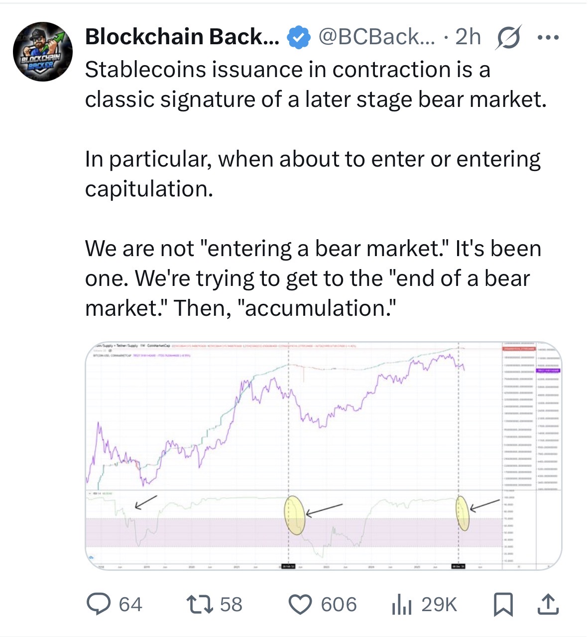Click the 606 likes count

point(339,604)
